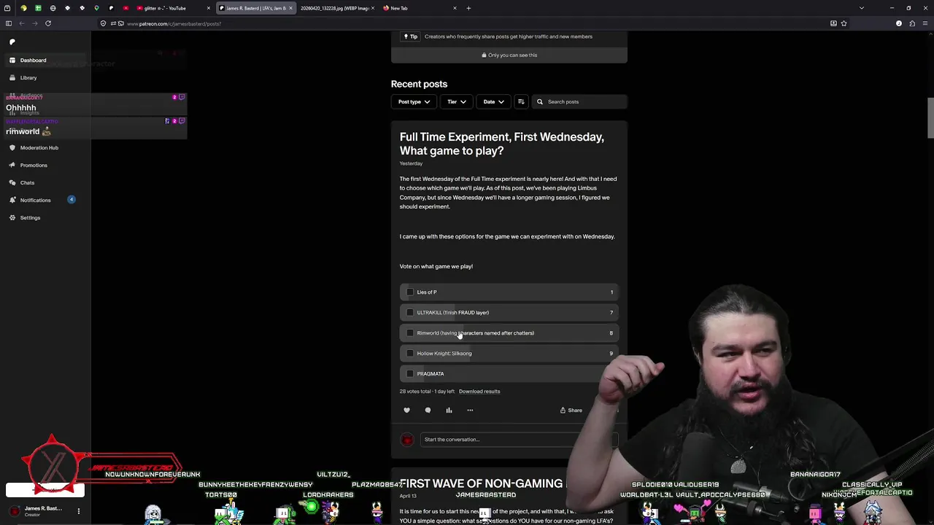
Task: Open the Library sidebar item
Action: point(45,78)
